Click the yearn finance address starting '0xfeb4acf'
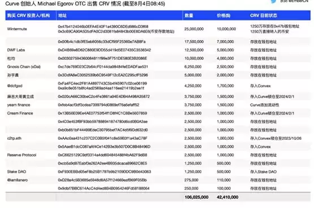This screenshot has height=208, width=314. tap(98, 105)
